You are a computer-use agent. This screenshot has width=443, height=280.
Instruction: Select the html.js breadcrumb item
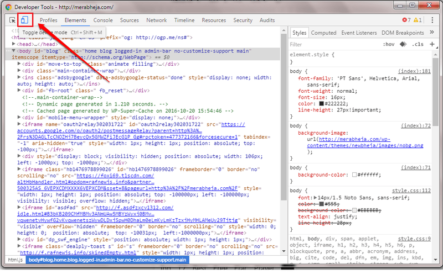pyautogui.click(x=15, y=260)
